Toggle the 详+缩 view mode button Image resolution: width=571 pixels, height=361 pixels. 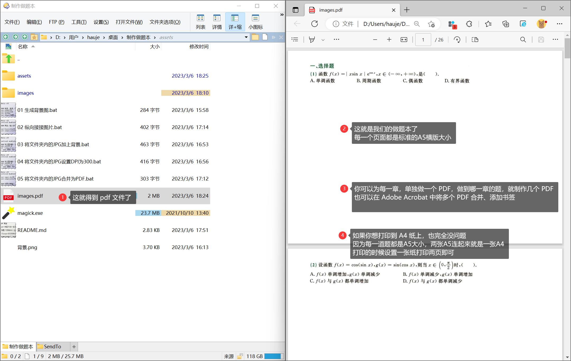click(x=235, y=22)
